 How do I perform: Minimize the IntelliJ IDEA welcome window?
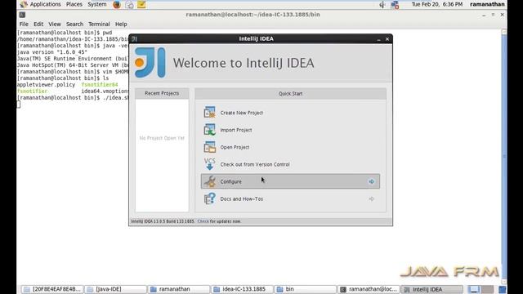[378, 39]
